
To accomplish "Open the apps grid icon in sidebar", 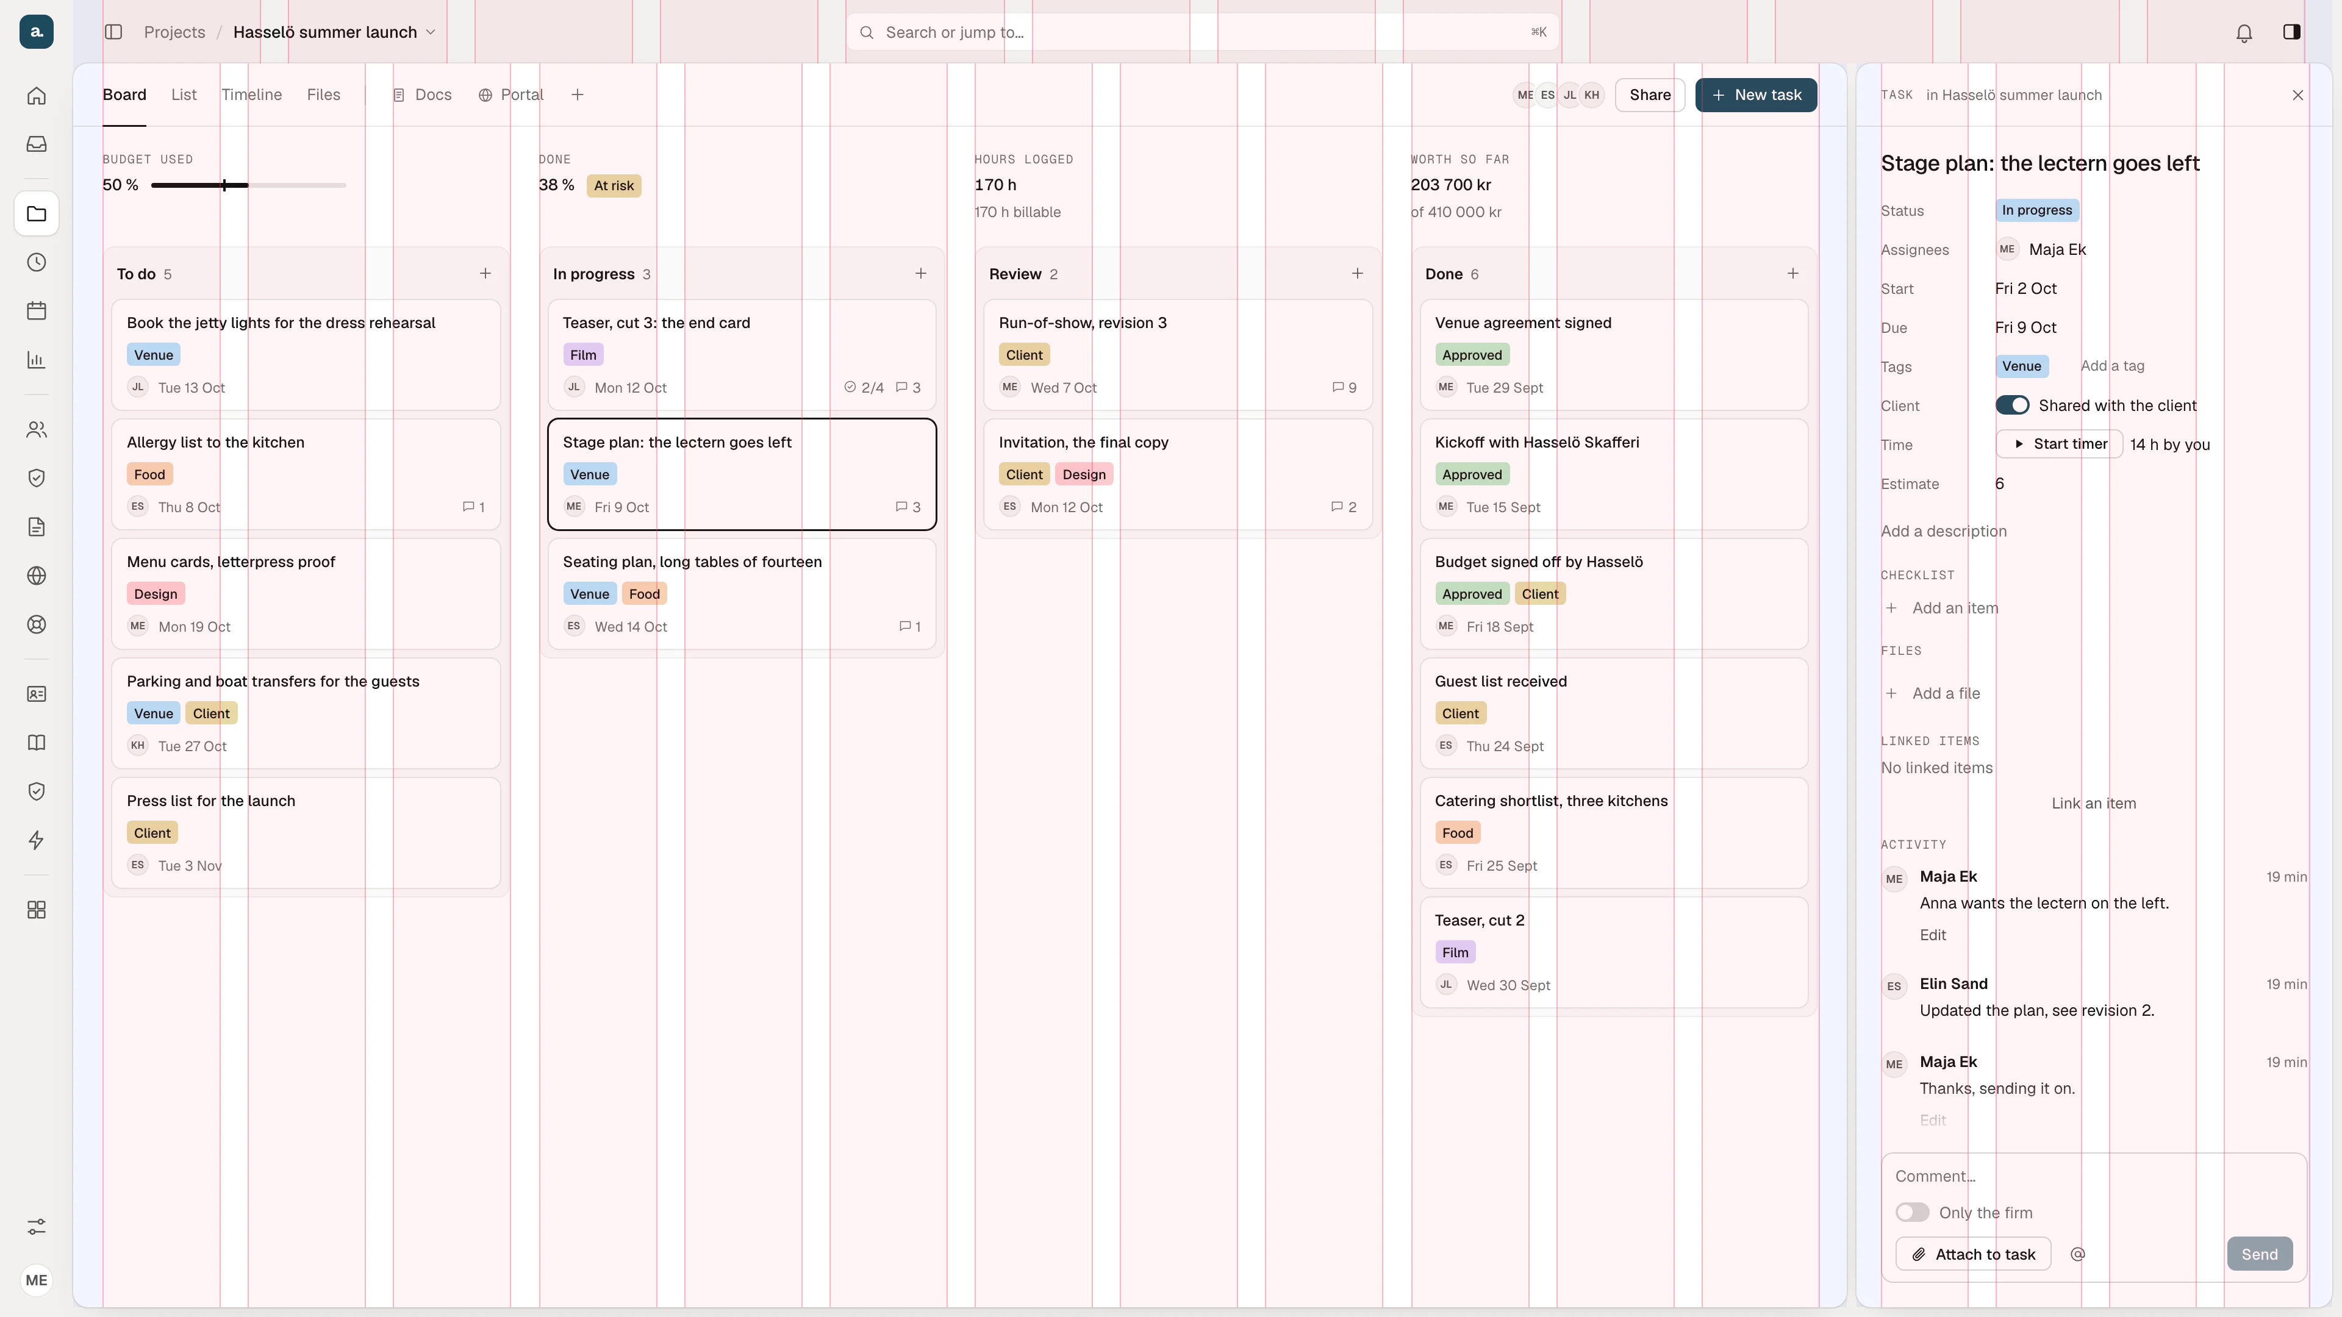I will [37, 910].
